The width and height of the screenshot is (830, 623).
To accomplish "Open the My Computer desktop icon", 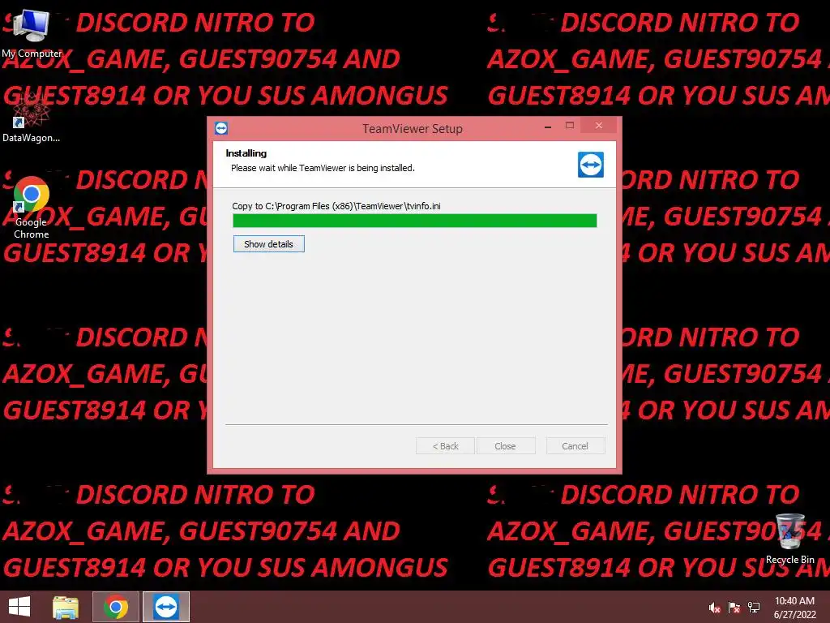I will [32, 34].
